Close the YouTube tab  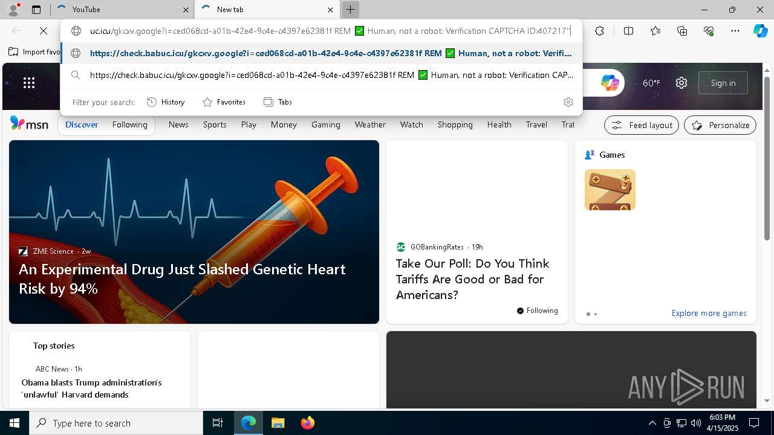pyautogui.click(x=186, y=10)
